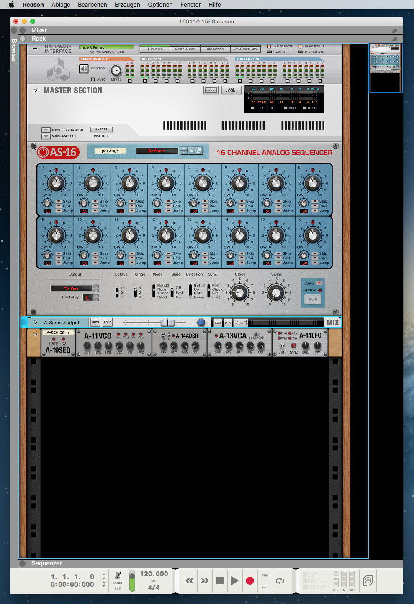This screenshot has width=414, height=604.
Task: Stop the transport
Action: (220, 581)
